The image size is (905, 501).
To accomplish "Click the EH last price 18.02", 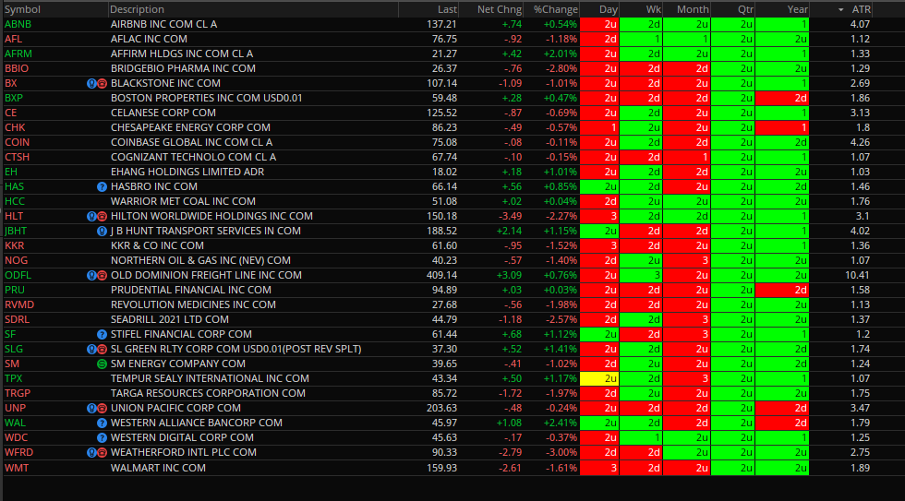I will [x=444, y=172].
